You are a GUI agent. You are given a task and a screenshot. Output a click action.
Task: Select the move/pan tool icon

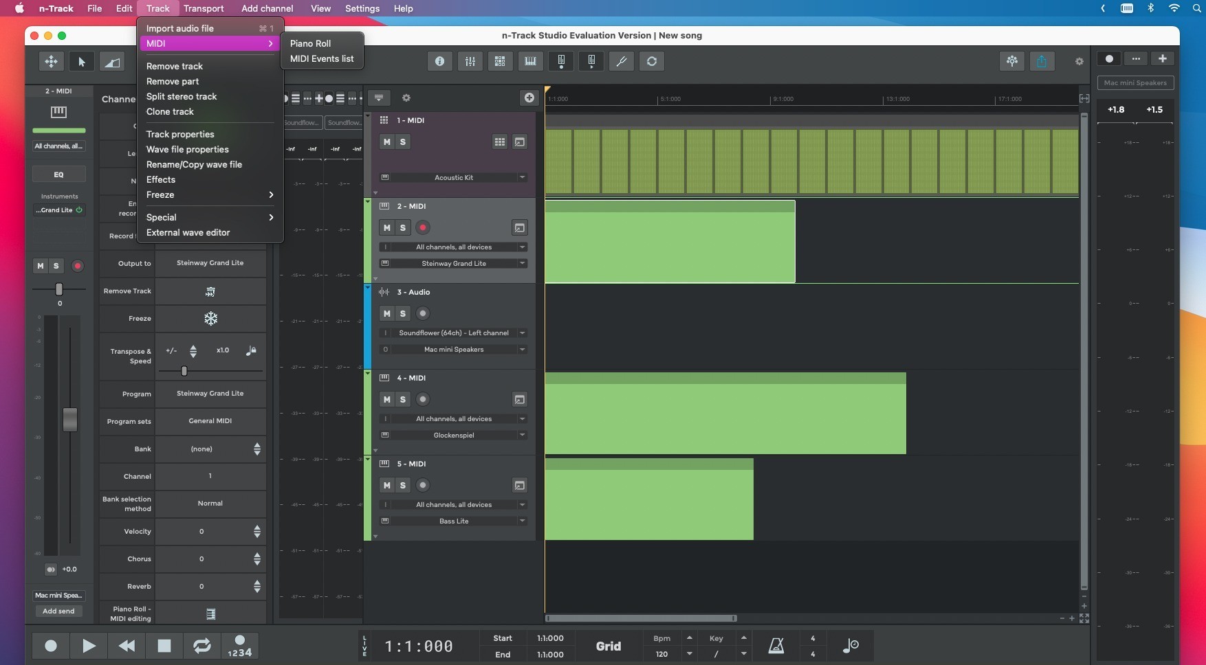[52, 62]
